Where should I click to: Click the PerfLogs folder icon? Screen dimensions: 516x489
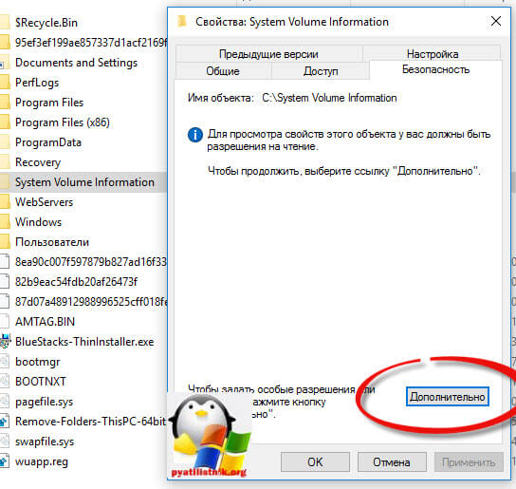4,83
